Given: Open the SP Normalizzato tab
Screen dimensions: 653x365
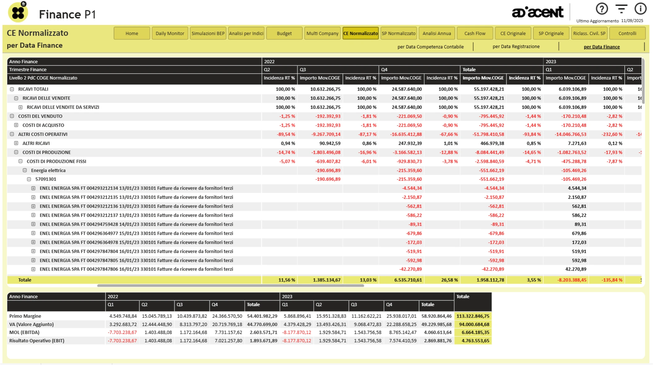Looking at the screenshot, I should point(398,33).
